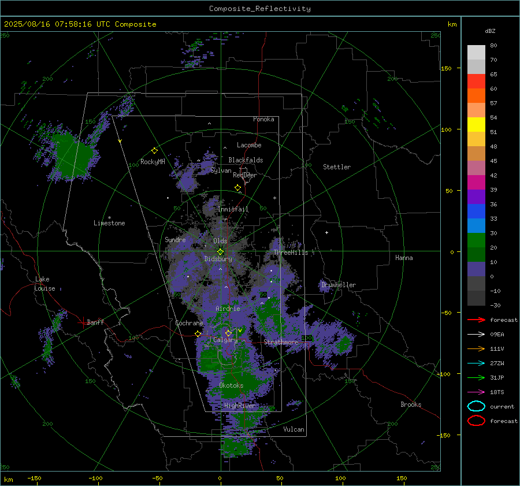Viewport: 520px width, 486px height.
Task: Click the Airdrie label
Action: pyautogui.click(x=228, y=309)
